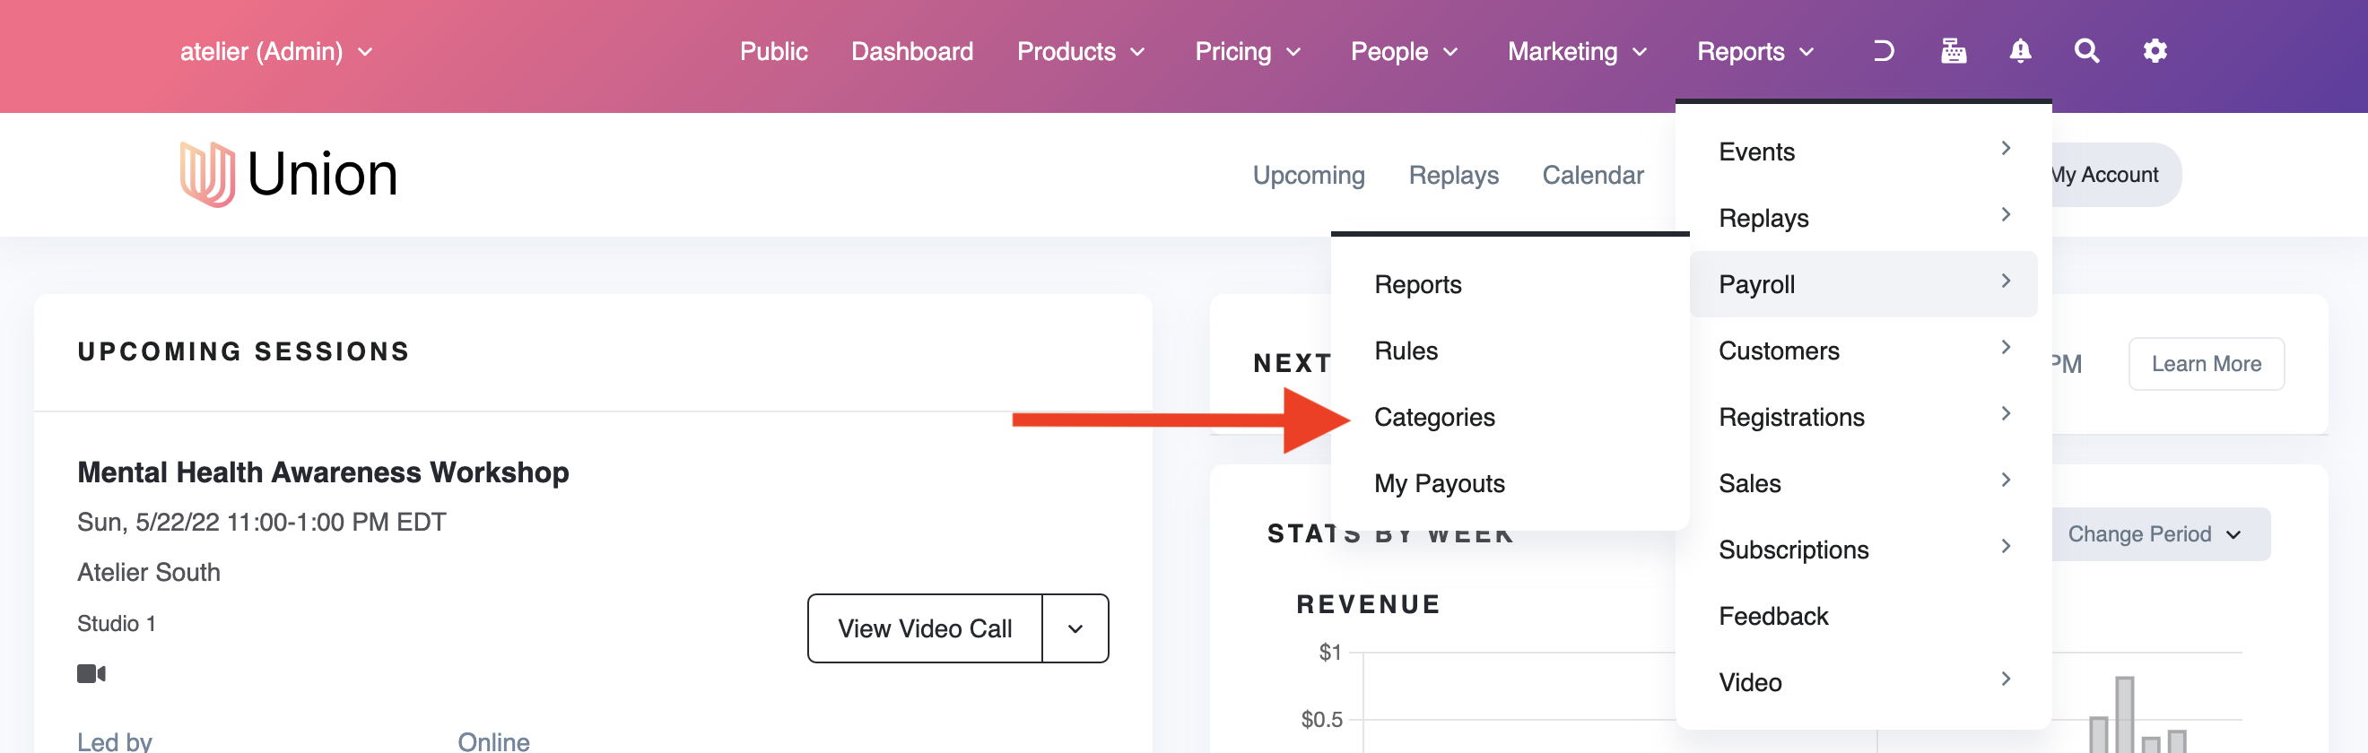This screenshot has width=2368, height=753.
Task: Open notifications bell icon
Action: pyautogui.click(x=2020, y=51)
